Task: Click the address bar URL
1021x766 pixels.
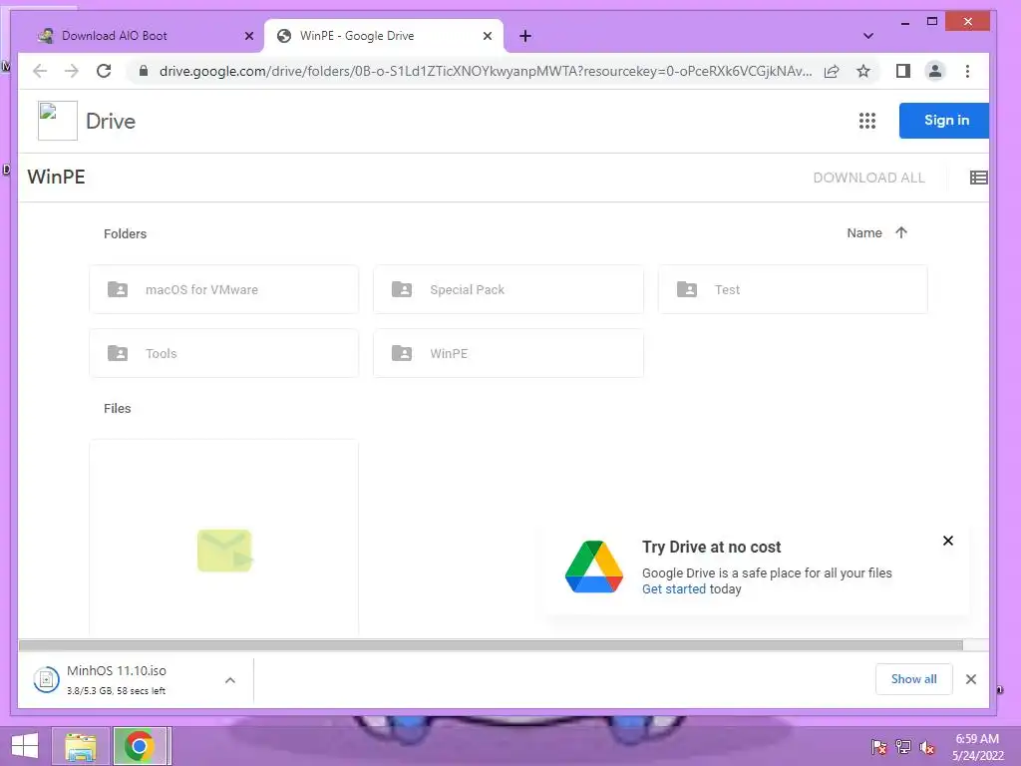Action: pyautogui.click(x=486, y=71)
